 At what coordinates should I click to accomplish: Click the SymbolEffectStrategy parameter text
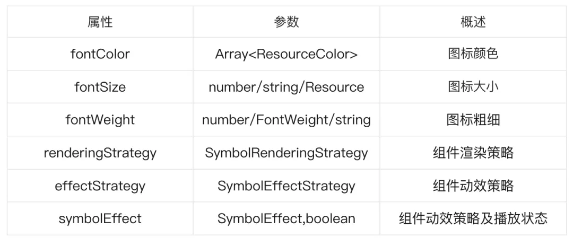(x=286, y=186)
